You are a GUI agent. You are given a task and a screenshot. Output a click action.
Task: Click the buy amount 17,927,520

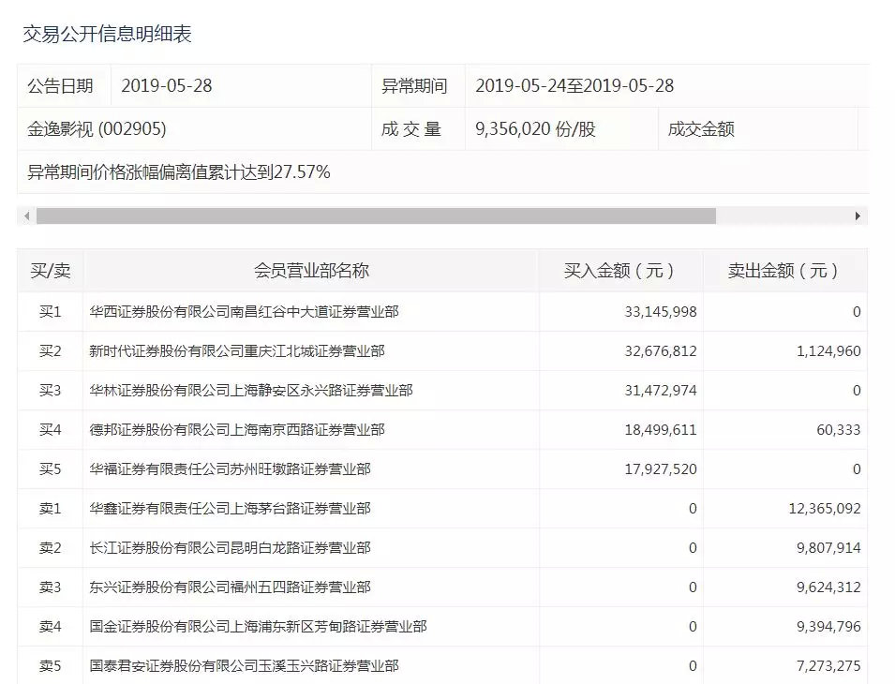point(661,469)
